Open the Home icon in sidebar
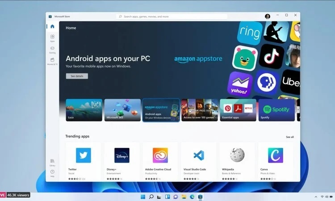335x201 pixels. [52, 27]
